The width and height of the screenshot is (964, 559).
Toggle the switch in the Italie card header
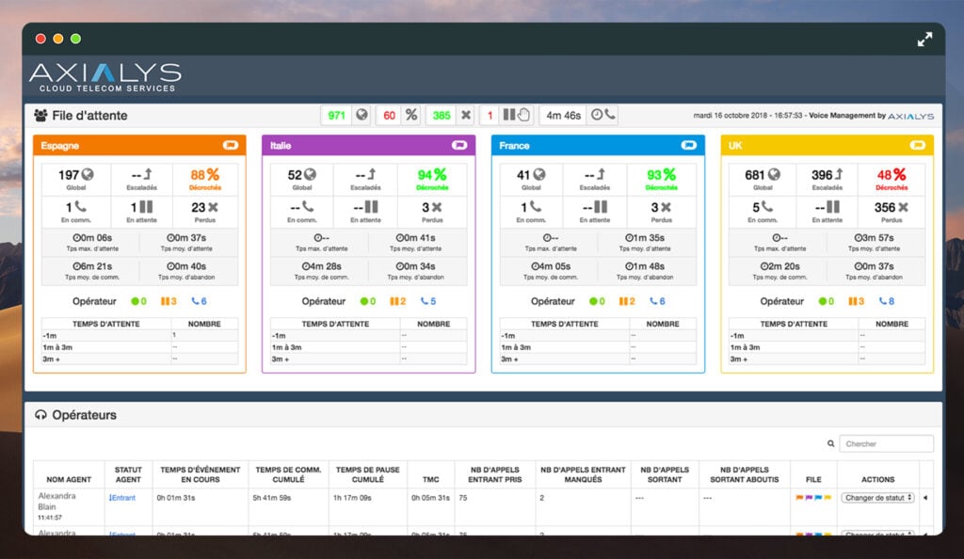click(x=459, y=145)
